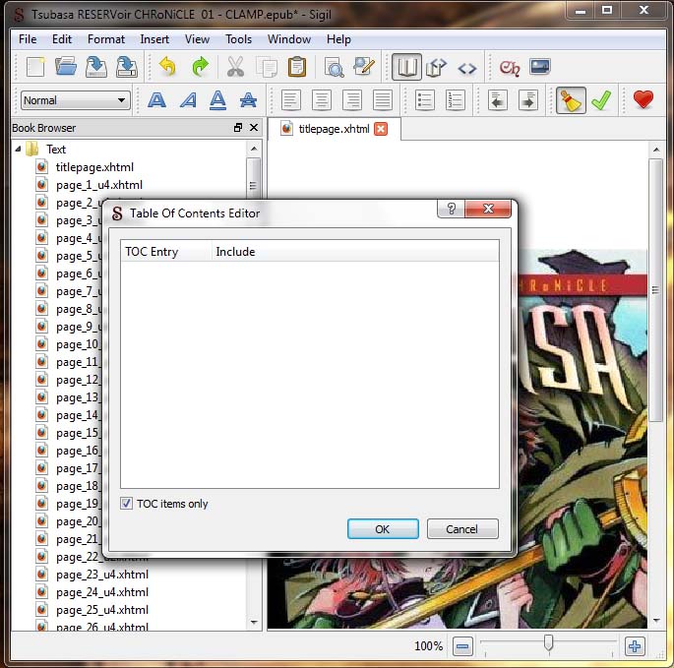Select the titlepage.xhtml tab
This screenshot has height=668, width=674.
[334, 129]
